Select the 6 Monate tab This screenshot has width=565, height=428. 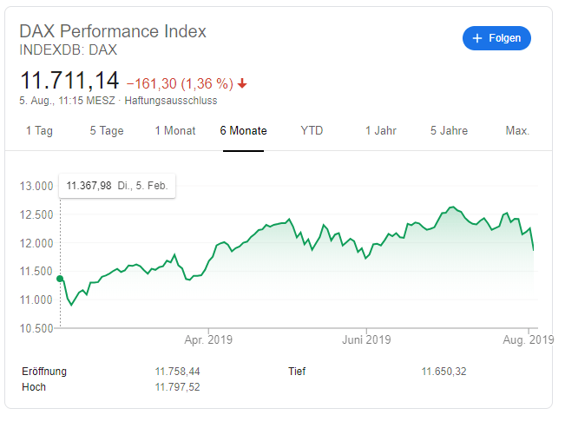click(x=243, y=131)
